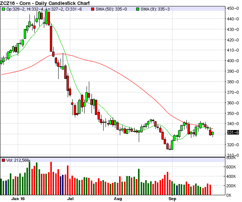Click the 320-0 price axis label
This screenshot has width=242, height=202.
click(x=233, y=145)
